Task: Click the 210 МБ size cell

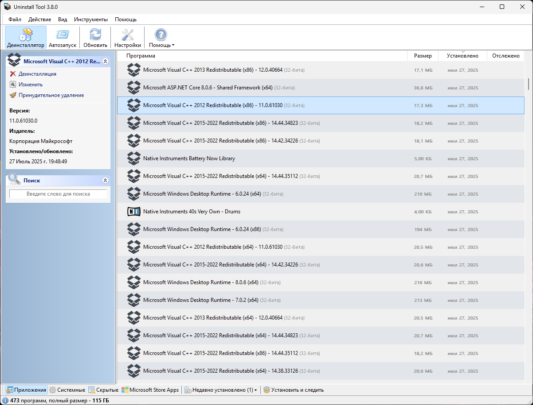Action: 423,194
